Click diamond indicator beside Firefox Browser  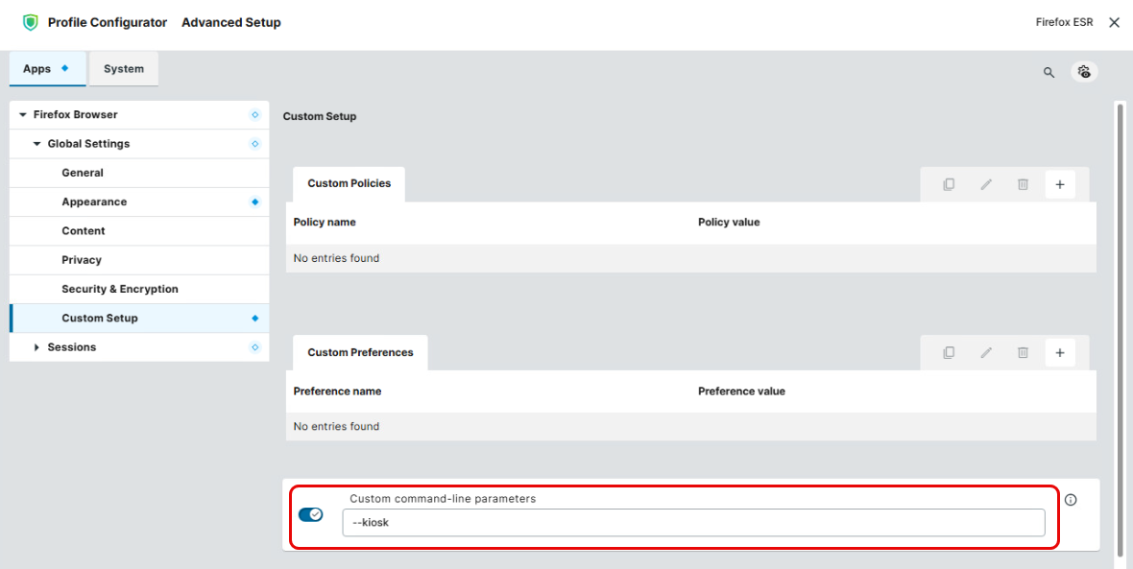254,115
